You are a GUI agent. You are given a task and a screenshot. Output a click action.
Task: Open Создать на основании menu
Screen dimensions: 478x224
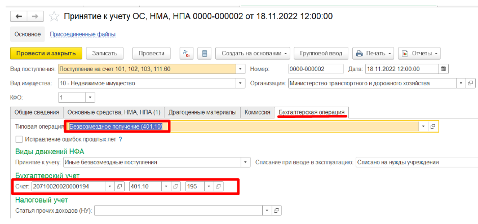tap(253, 54)
